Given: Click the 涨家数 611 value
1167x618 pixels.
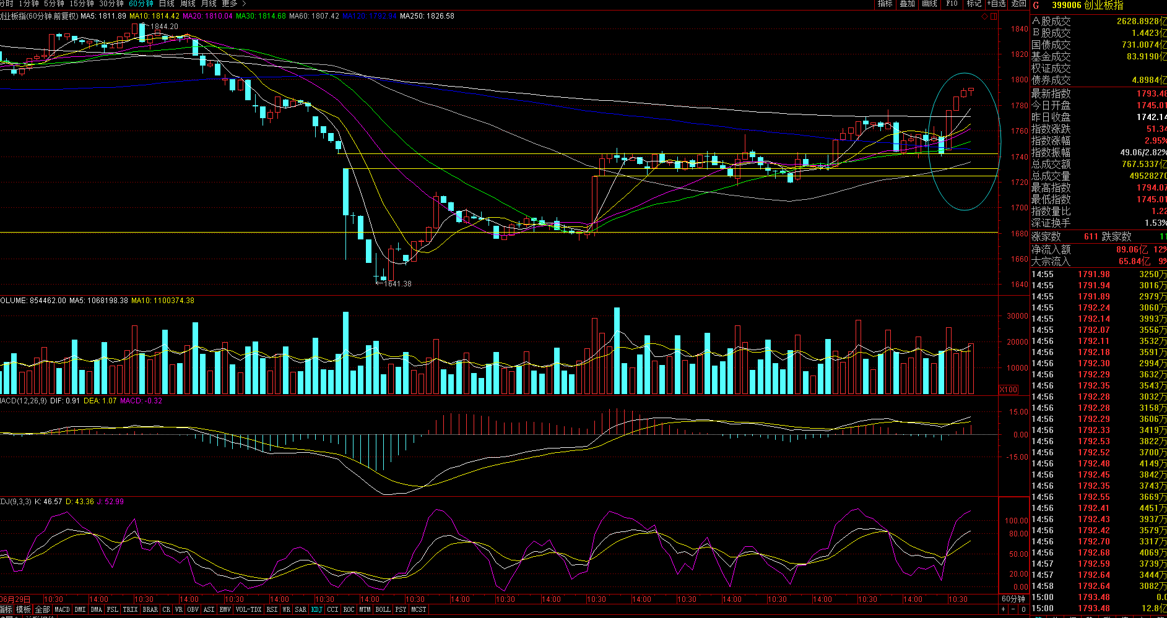Looking at the screenshot, I should pyautogui.click(x=1091, y=236).
